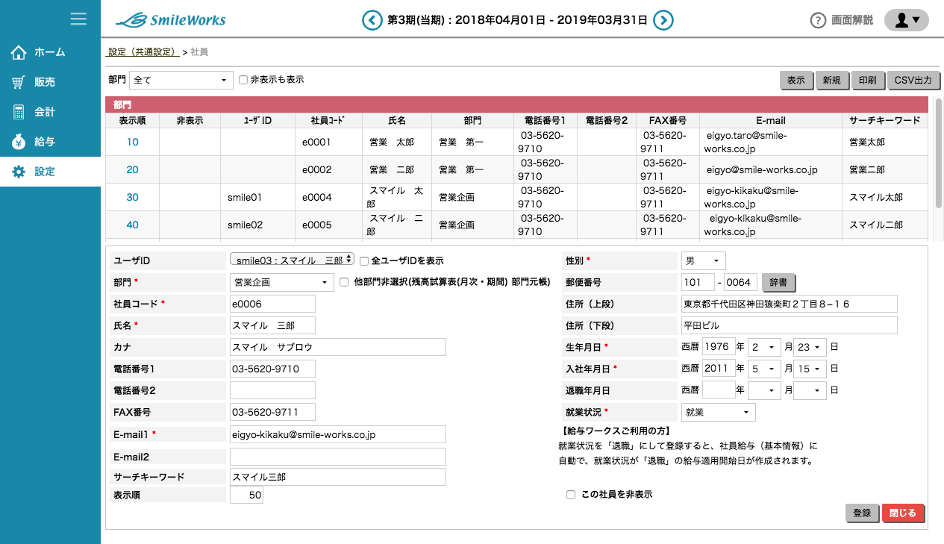Select the 設定 menu item
944x544 pixels.
point(50,172)
